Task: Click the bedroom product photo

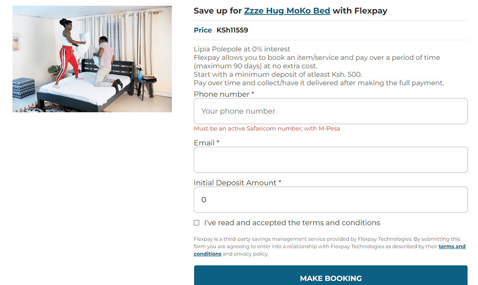Action: click(x=92, y=58)
